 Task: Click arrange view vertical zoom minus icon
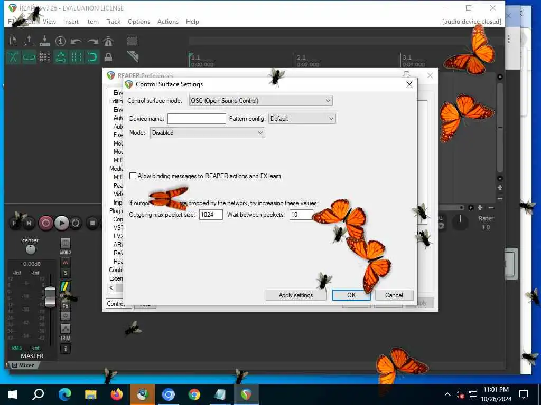pos(500,199)
